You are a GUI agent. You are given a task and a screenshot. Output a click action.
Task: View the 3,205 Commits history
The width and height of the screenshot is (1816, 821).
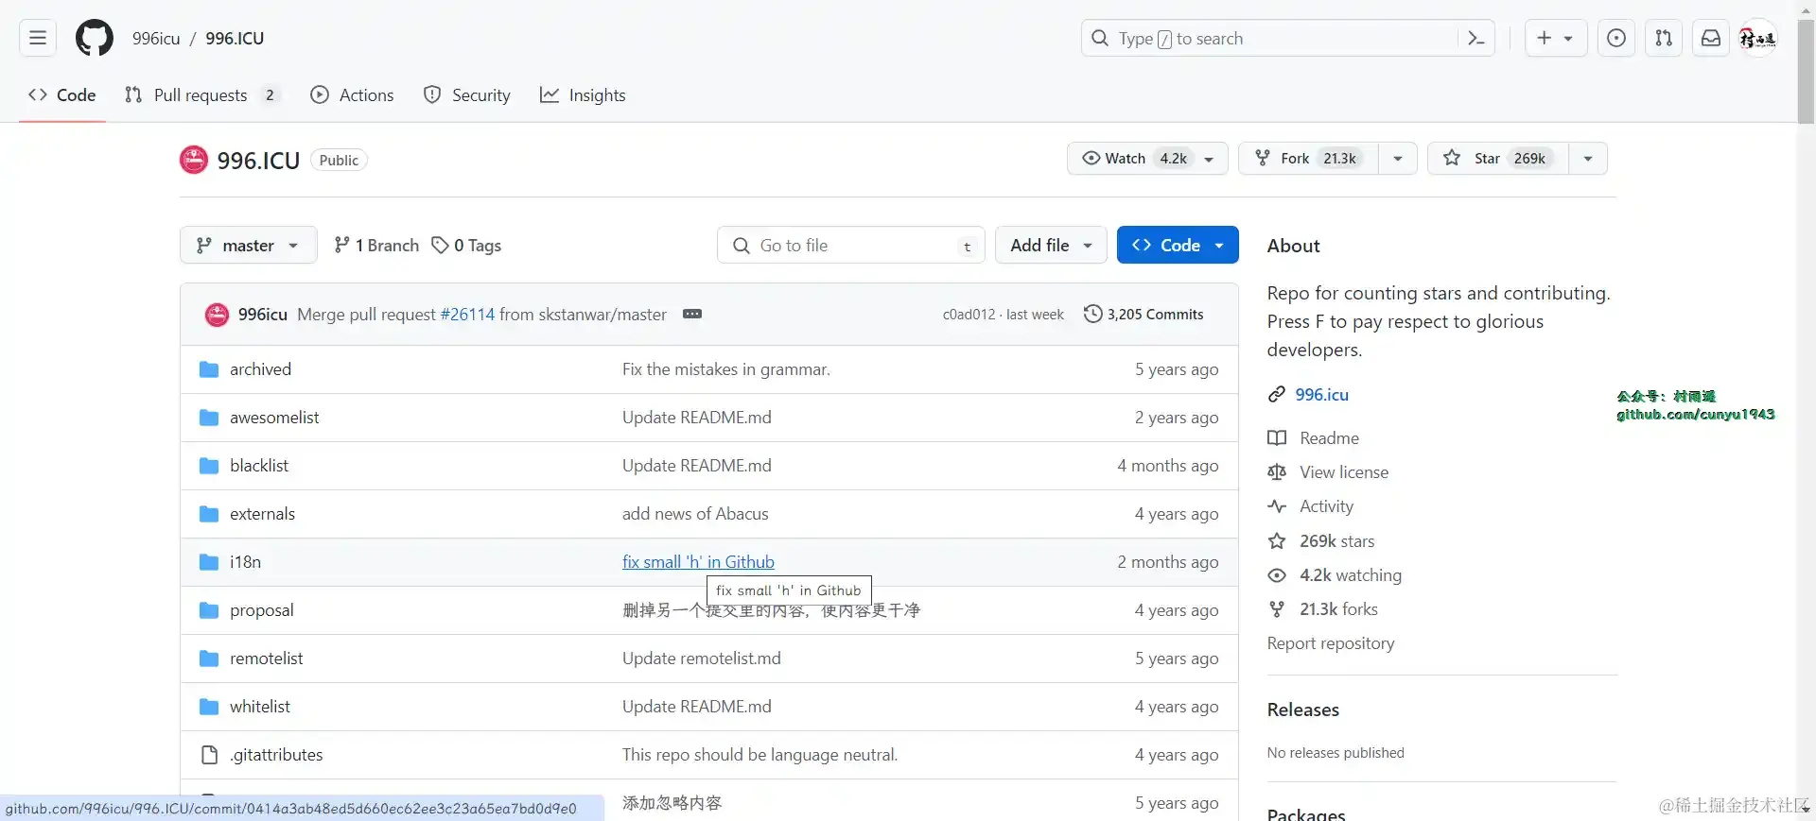tap(1144, 315)
